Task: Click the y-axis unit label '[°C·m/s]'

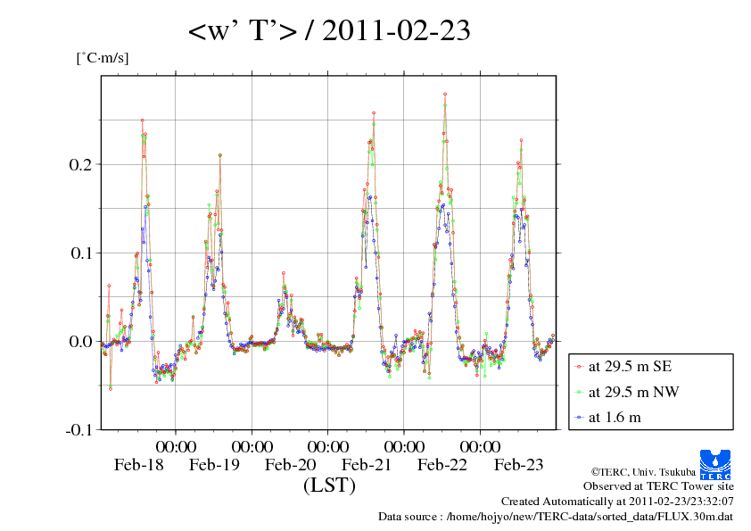Action: tap(103, 58)
